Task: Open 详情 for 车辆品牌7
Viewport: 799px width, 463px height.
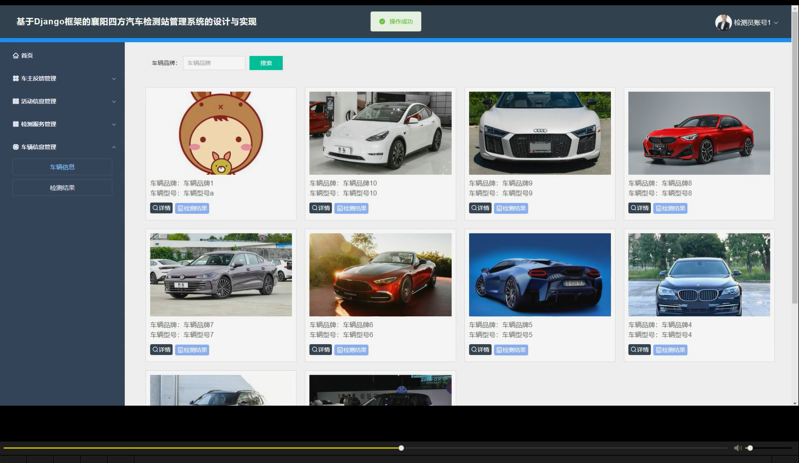Action: 161,350
